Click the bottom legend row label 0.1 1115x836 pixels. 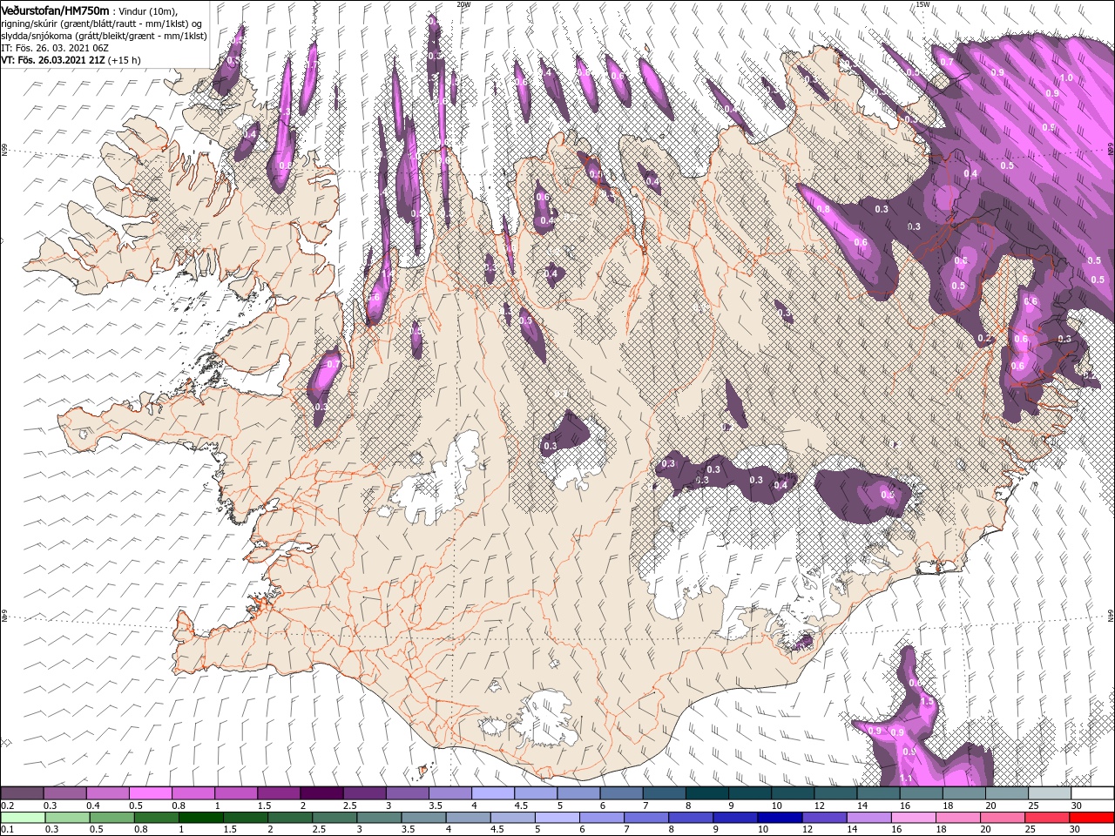pyautogui.click(x=6, y=829)
